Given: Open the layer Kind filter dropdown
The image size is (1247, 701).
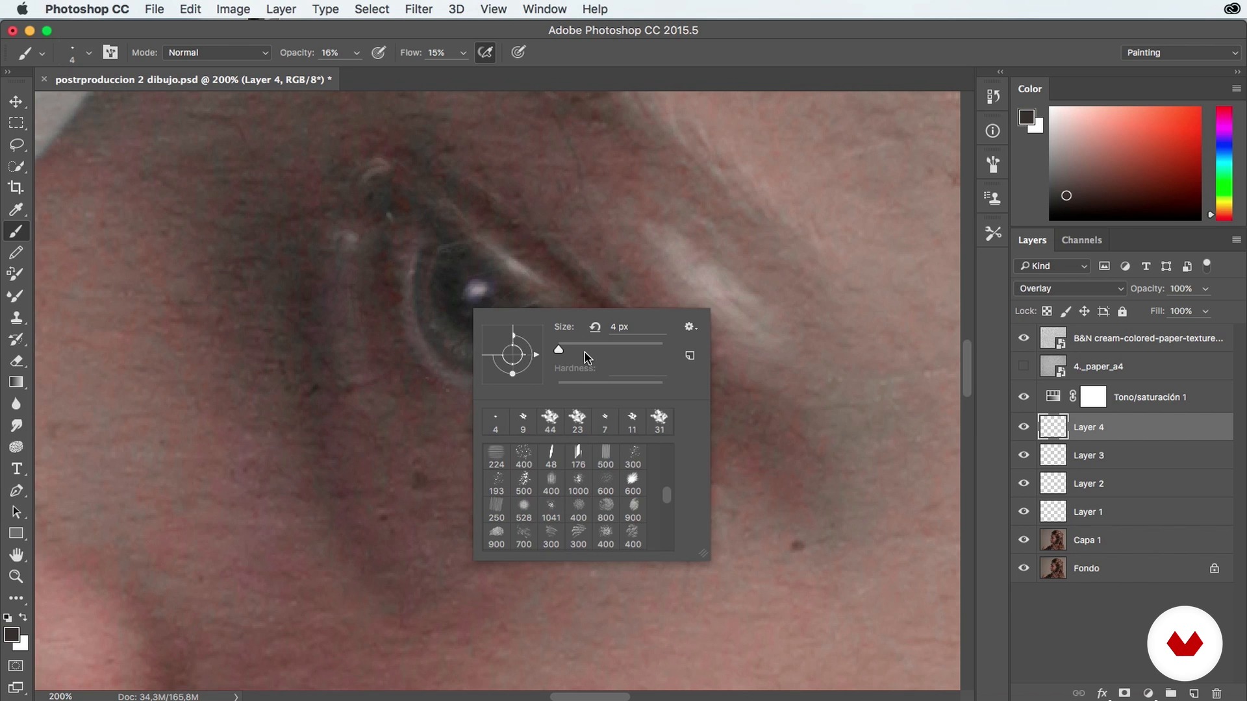Looking at the screenshot, I should (1053, 265).
